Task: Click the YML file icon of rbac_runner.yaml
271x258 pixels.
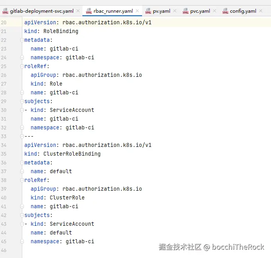Action: 89,11
